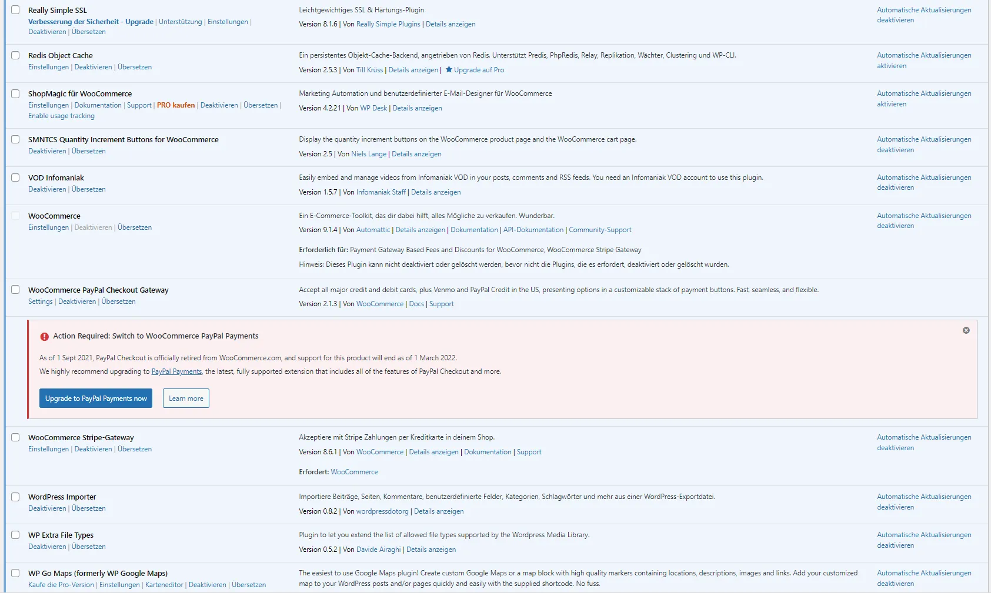Viewport: 991px width, 593px height.
Task: Select the VOD Infomaniak checkbox
Action: click(x=15, y=177)
